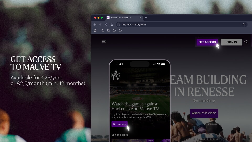Image resolution: width=252 pixels, height=142 pixels.
Task: Open the hamburger menu on Mauve TV
Action: [104, 42]
